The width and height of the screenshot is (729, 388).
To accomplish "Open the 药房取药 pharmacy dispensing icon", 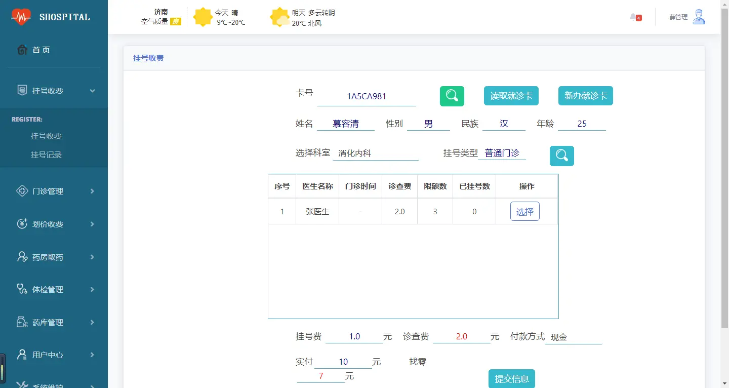I will tap(22, 257).
